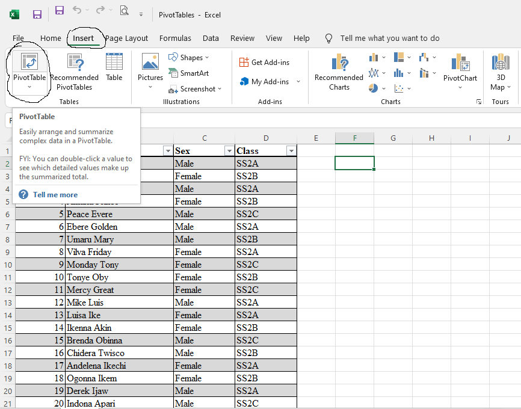Open the Formulas tab

pos(175,38)
